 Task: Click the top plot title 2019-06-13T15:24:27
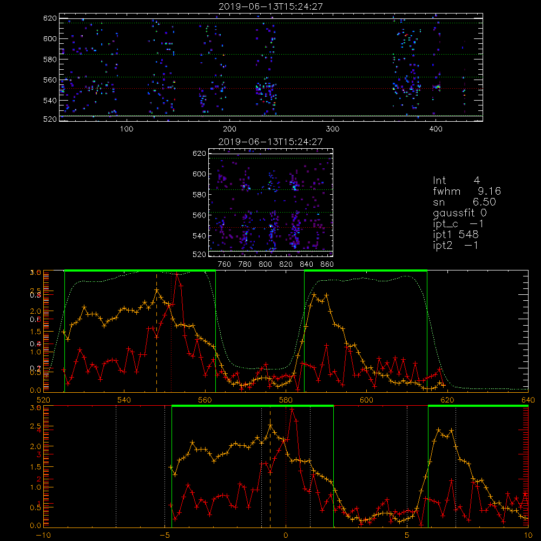coord(270,6)
